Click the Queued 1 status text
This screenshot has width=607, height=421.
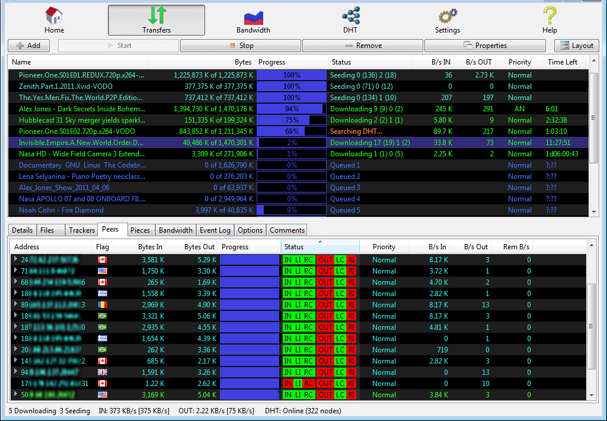click(x=345, y=165)
